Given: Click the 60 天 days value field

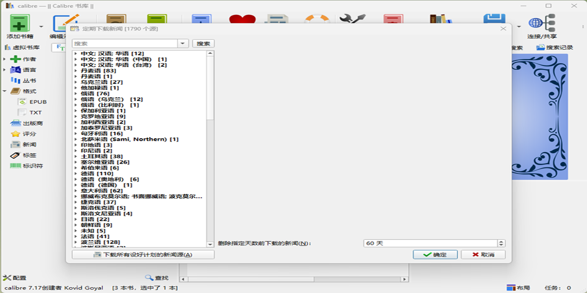Looking at the screenshot, I should pos(430,243).
